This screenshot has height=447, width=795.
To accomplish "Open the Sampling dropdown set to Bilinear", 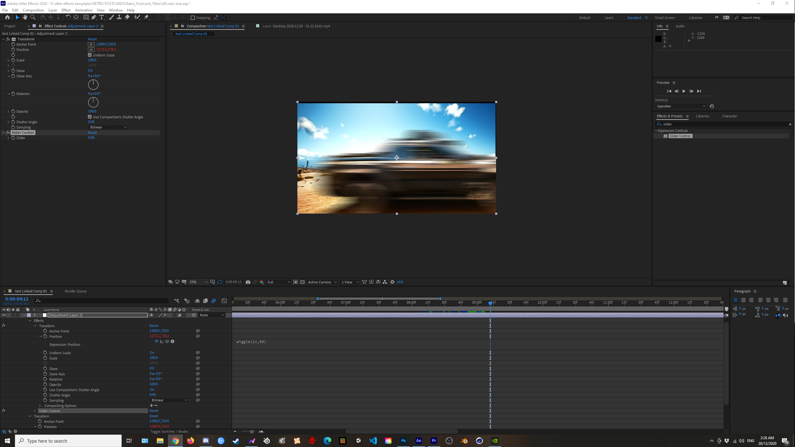I will click(x=108, y=127).
